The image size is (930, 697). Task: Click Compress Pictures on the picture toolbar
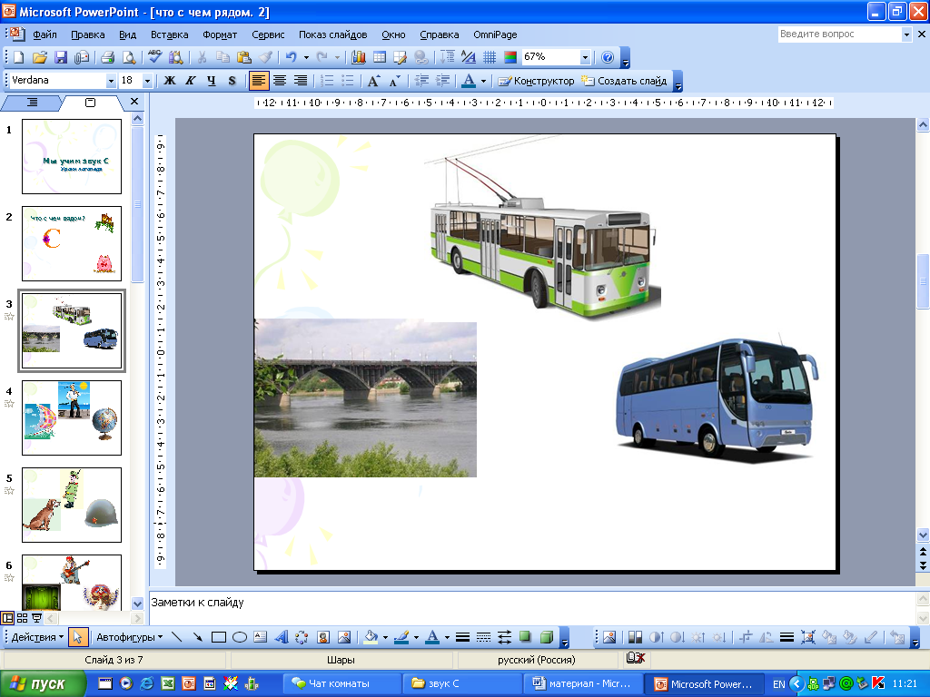tap(807, 637)
